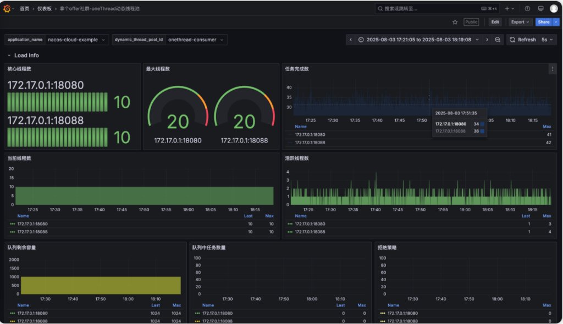563x324 pixels.
Task: Shift time range backward with left arrow
Action: (351, 40)
